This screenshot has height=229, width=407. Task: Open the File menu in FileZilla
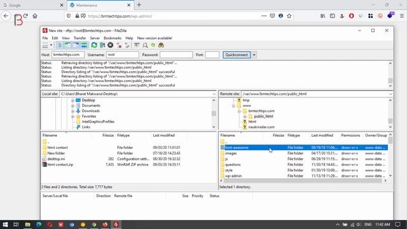coord(45,38)
